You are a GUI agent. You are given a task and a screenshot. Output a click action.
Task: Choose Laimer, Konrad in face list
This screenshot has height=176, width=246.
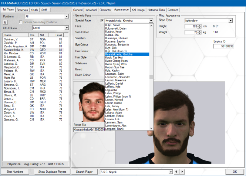127,100
